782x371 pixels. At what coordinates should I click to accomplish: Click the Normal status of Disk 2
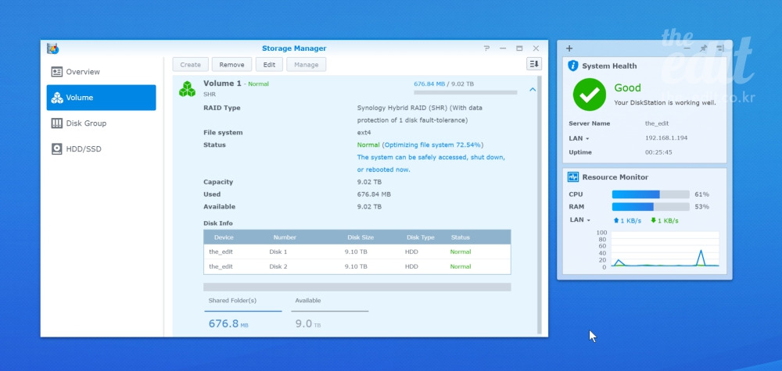click(x=461, y=266)
